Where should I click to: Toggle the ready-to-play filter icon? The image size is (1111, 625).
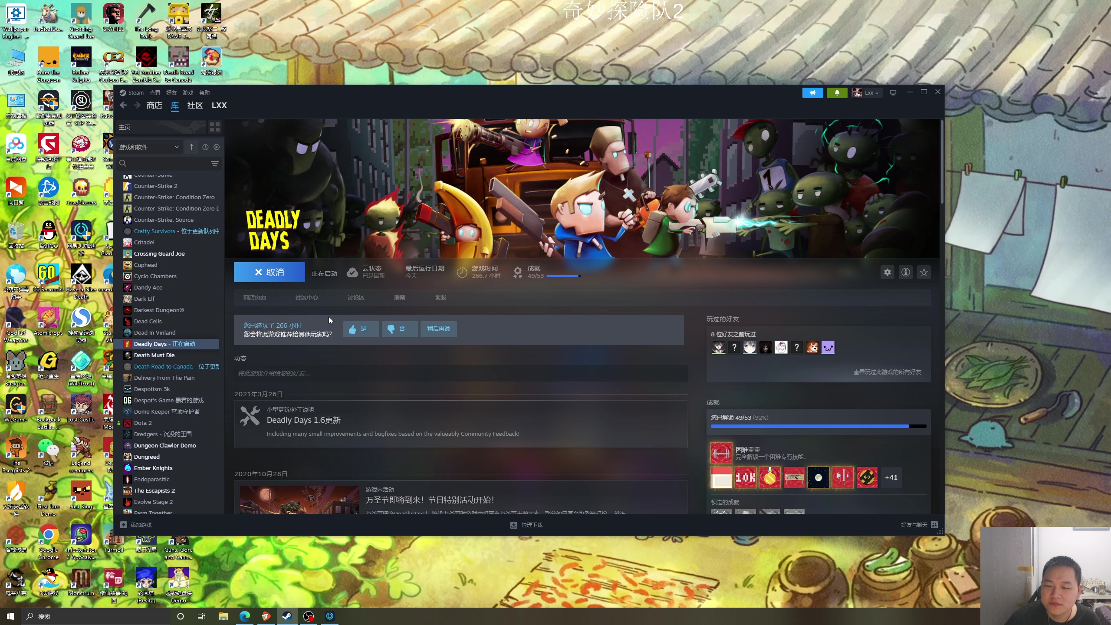pos(217,147)
